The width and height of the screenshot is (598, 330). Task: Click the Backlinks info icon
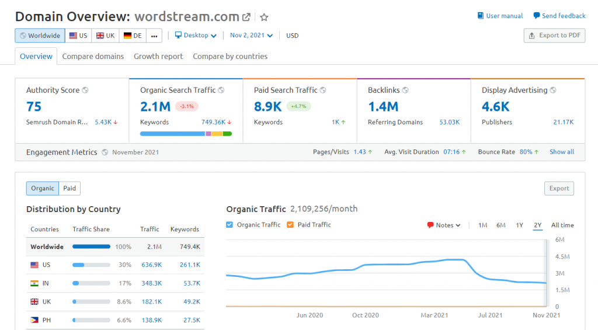tap(405, 90)
